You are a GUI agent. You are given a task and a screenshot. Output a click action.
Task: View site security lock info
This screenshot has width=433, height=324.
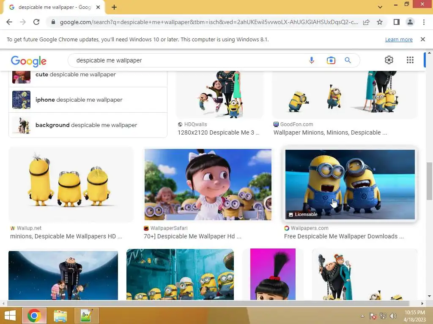point(53,22)
